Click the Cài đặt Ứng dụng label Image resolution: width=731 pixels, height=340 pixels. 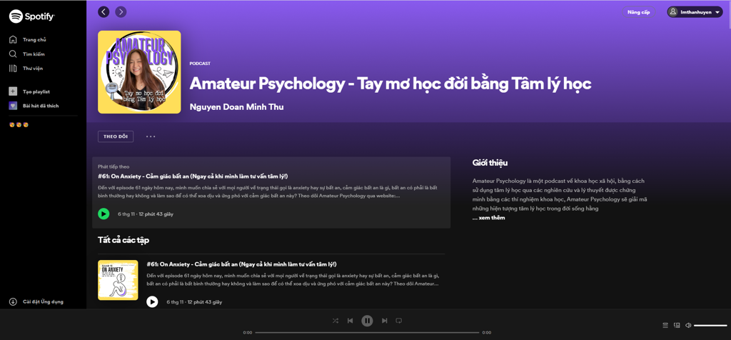click(44, 301)
